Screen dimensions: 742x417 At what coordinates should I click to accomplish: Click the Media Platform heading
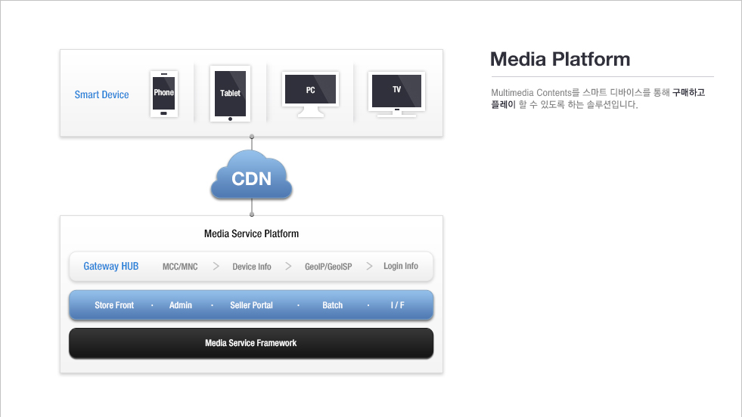560,59
